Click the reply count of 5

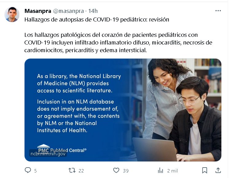tap(36, 171)
